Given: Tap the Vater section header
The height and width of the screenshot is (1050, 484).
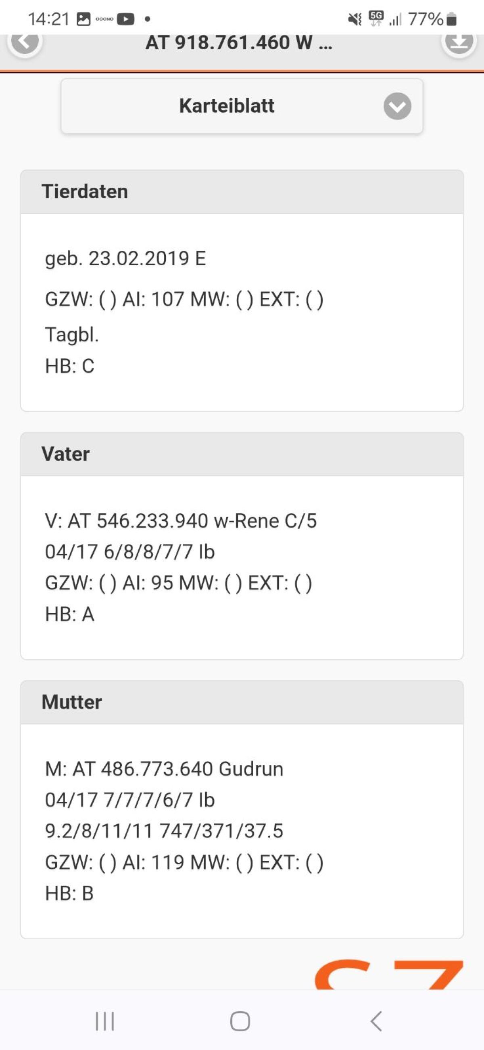Looking at the screenshot, I should (x=242, y=454).
